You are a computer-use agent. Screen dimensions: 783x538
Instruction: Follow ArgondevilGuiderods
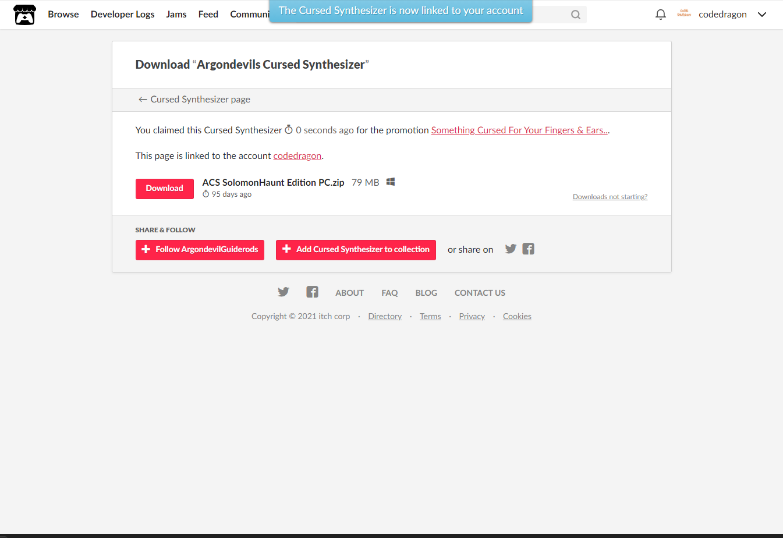click(x=200, y=250)
